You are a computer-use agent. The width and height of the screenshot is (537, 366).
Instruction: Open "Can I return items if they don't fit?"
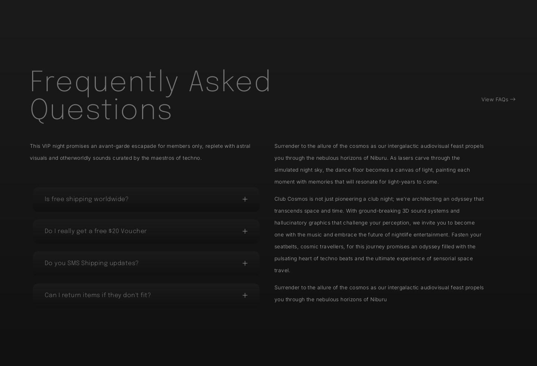pyautogui.click(x=98, y=296)
